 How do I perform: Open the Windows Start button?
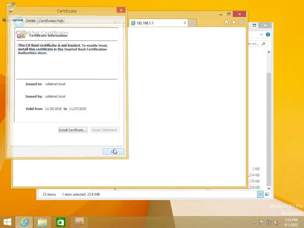[x=7, y=222]
